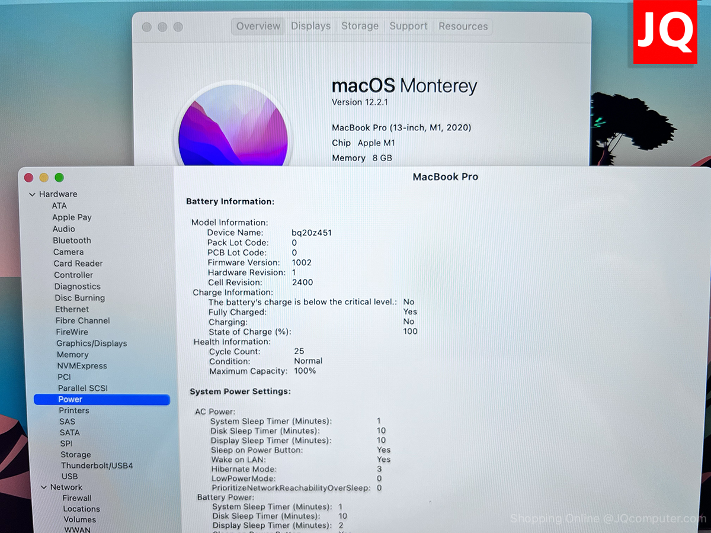Select ATA in the sidebar
Screen dimensions: 711x533
(59, 206)
